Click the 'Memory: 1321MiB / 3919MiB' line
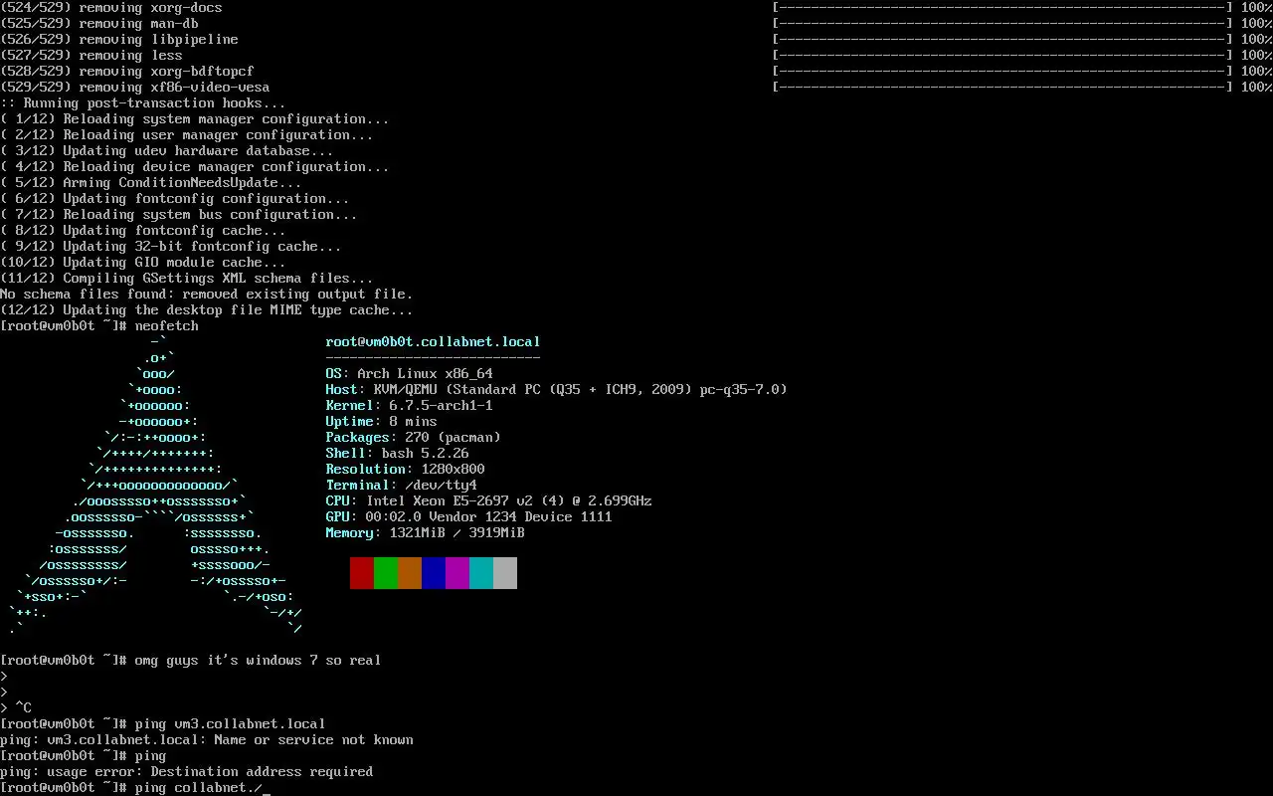The width and height of the screenshot is (1273, 796). (x=426, y=533)
